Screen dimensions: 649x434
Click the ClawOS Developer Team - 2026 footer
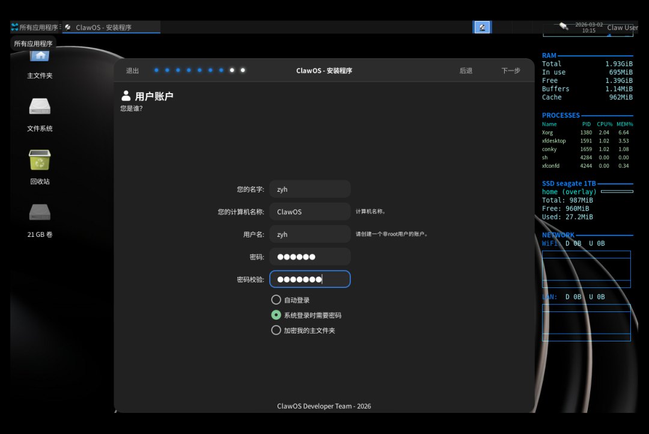click(x=324, y=406)
